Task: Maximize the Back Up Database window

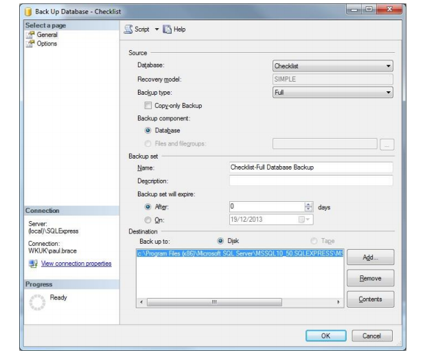Action: (x=369, y=10)
